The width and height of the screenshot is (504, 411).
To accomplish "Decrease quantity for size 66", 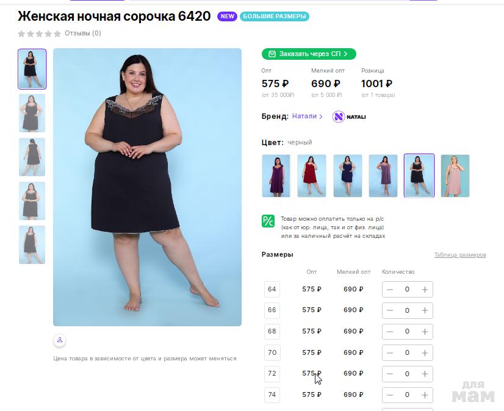I will click(x=390, y=310).
